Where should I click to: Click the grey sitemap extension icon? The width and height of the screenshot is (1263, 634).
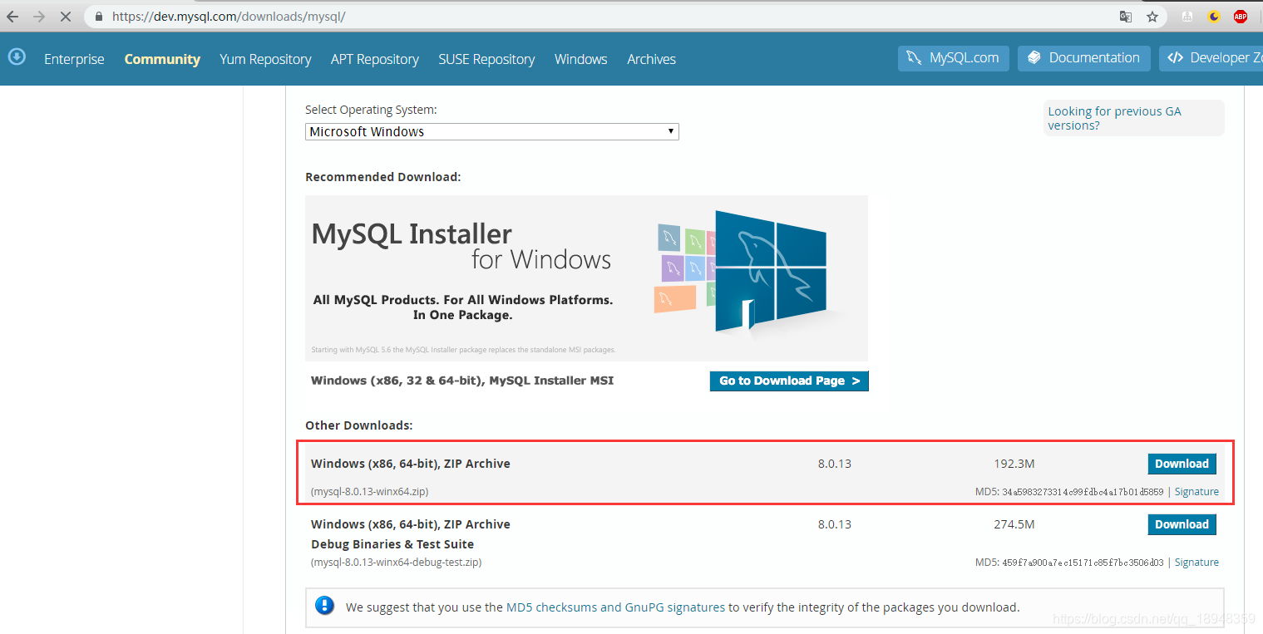pos(1187,17)
